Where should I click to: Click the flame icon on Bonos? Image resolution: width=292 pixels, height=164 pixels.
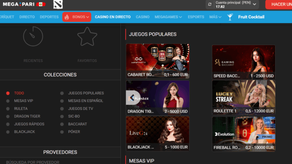pos(67,17)
